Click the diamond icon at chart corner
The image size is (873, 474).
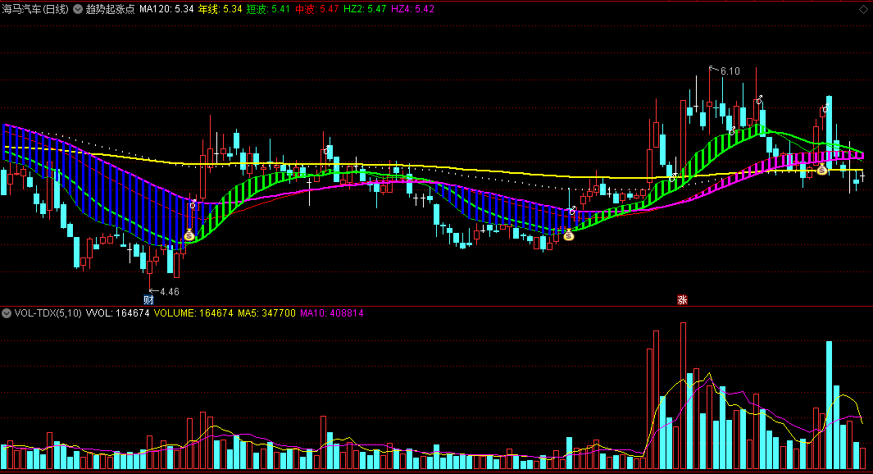pyautogui.click(x=863, y=10)
